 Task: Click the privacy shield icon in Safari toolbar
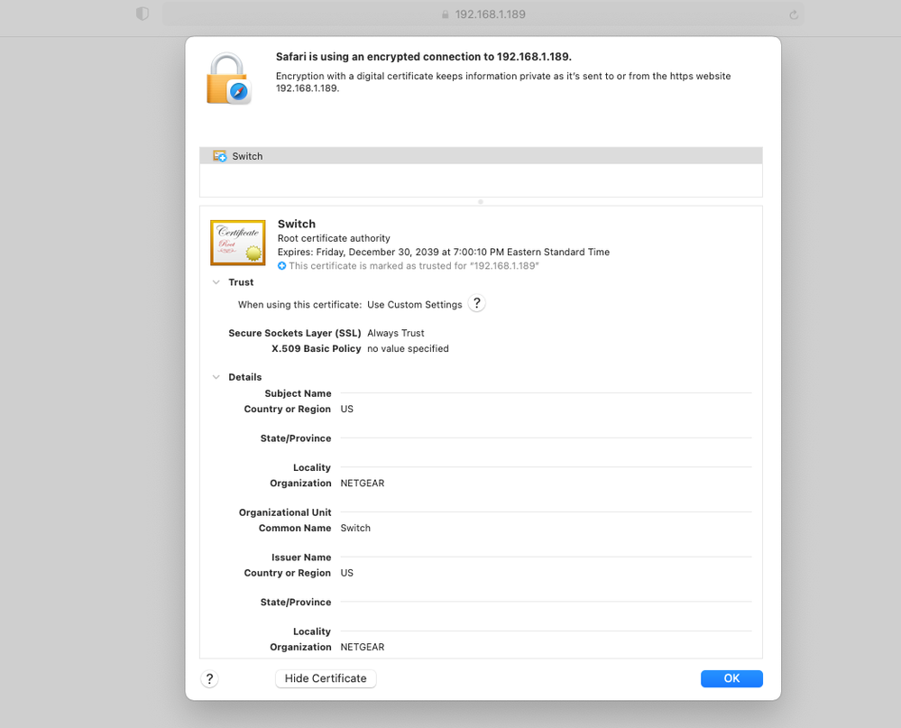pyautogui.click(x=143, y=14)
